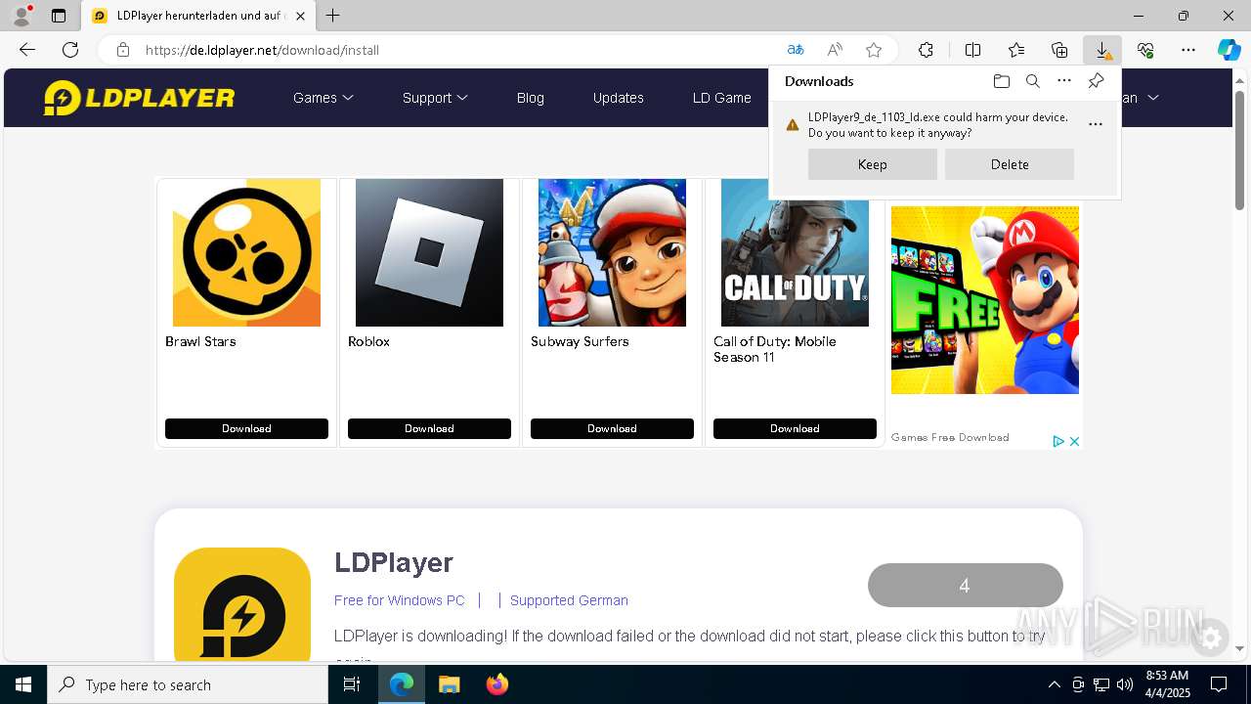Search downloads magnifier icon
Image resolution: width=1251 pixels, height=704 pixels.
point(1032,81)
